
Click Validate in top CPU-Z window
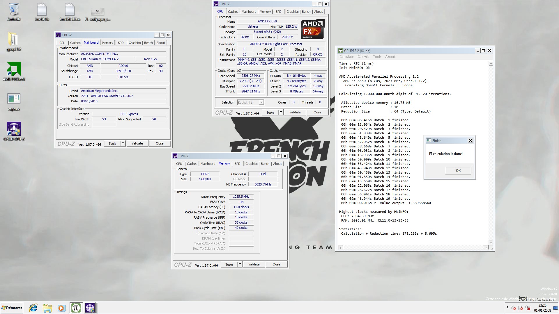[x=295, y=112]
